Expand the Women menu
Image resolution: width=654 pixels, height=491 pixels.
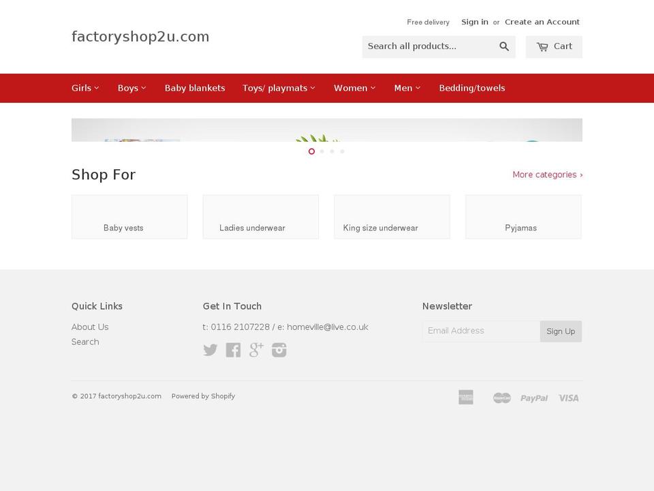coord(354,88)
